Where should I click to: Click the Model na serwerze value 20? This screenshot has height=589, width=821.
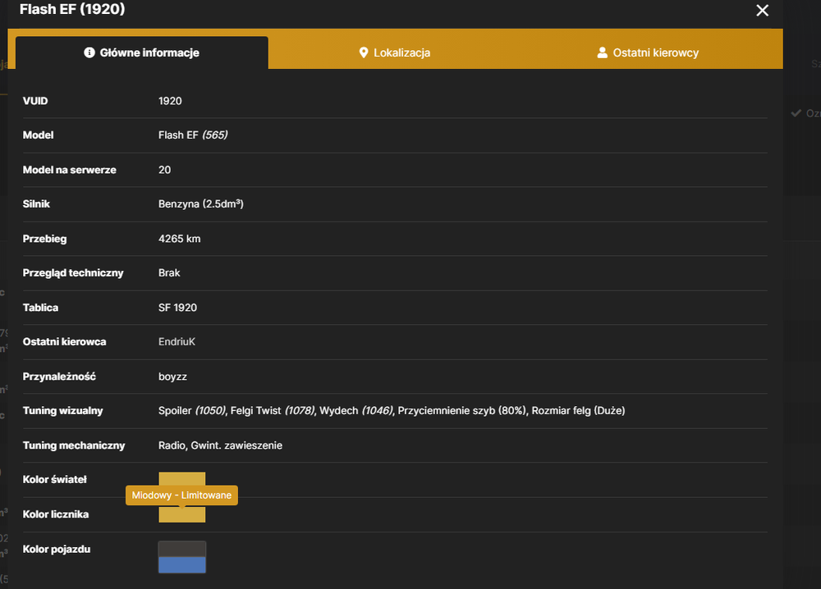point(164,170)
